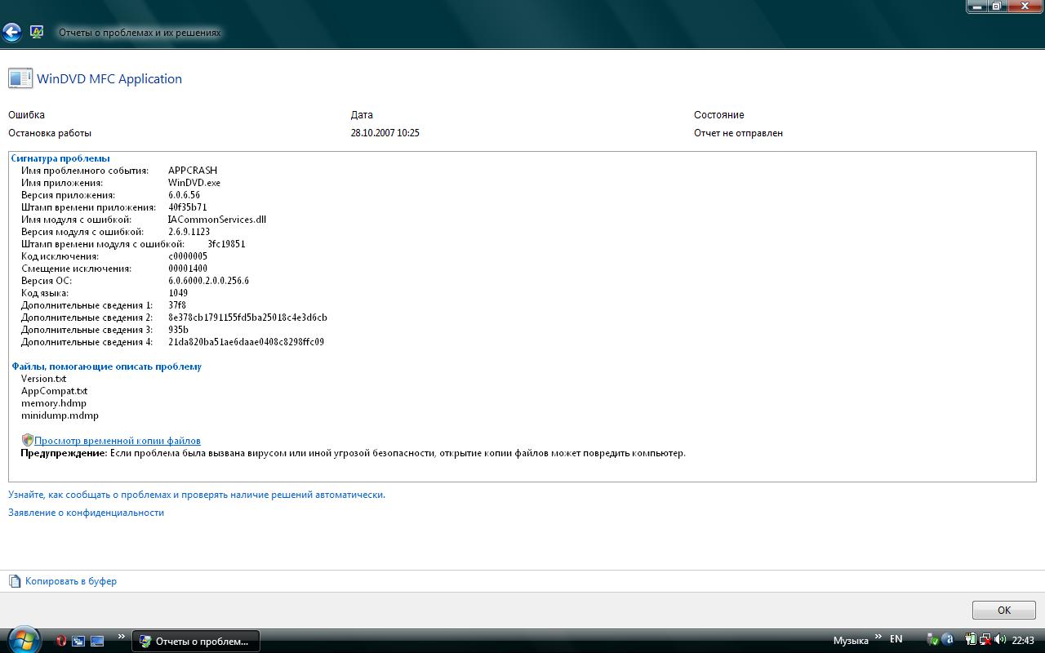Click the network disconnected tray icon
The height and width of the screenshot is (653, 1045).
[x=985, y=640]
